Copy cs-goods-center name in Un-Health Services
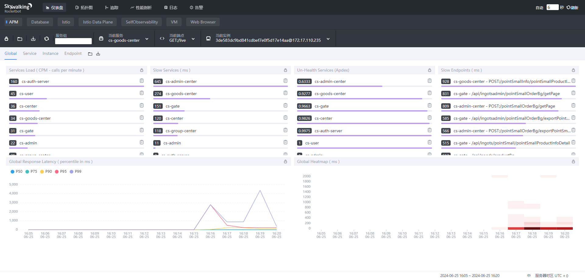 430,93
